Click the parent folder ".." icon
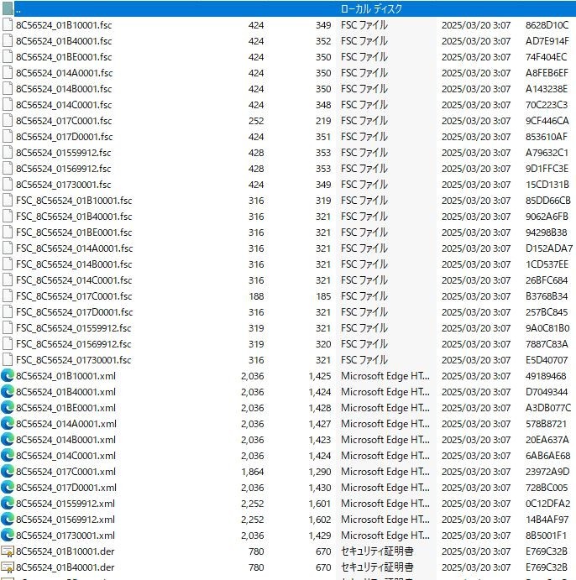The image size is (576, 580). [x=8, y=9]
